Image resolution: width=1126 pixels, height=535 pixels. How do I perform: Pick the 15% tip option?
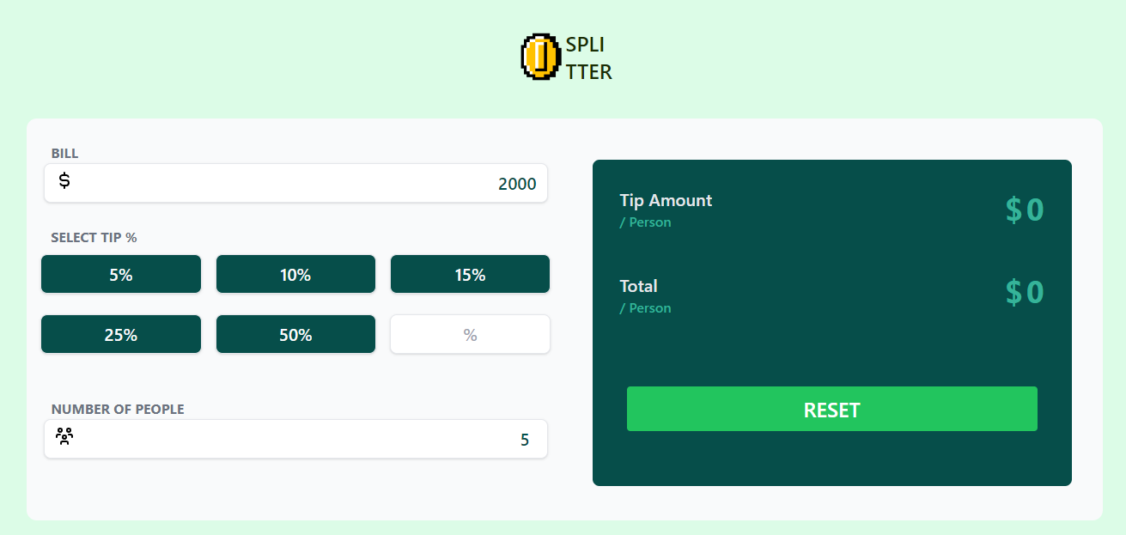(x=470, y=275)
